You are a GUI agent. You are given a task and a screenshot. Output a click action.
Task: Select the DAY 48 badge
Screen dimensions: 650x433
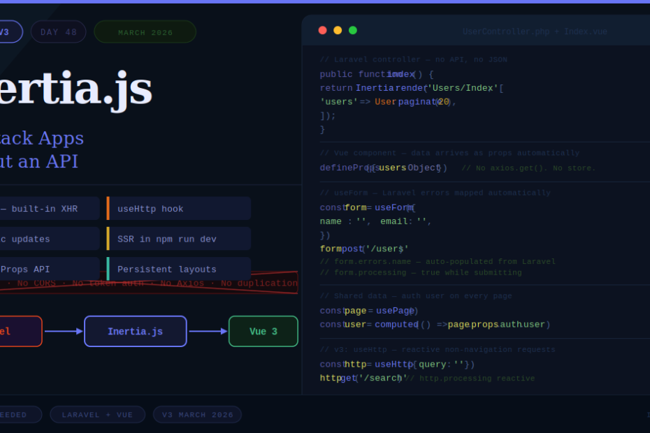click(59, 32)
